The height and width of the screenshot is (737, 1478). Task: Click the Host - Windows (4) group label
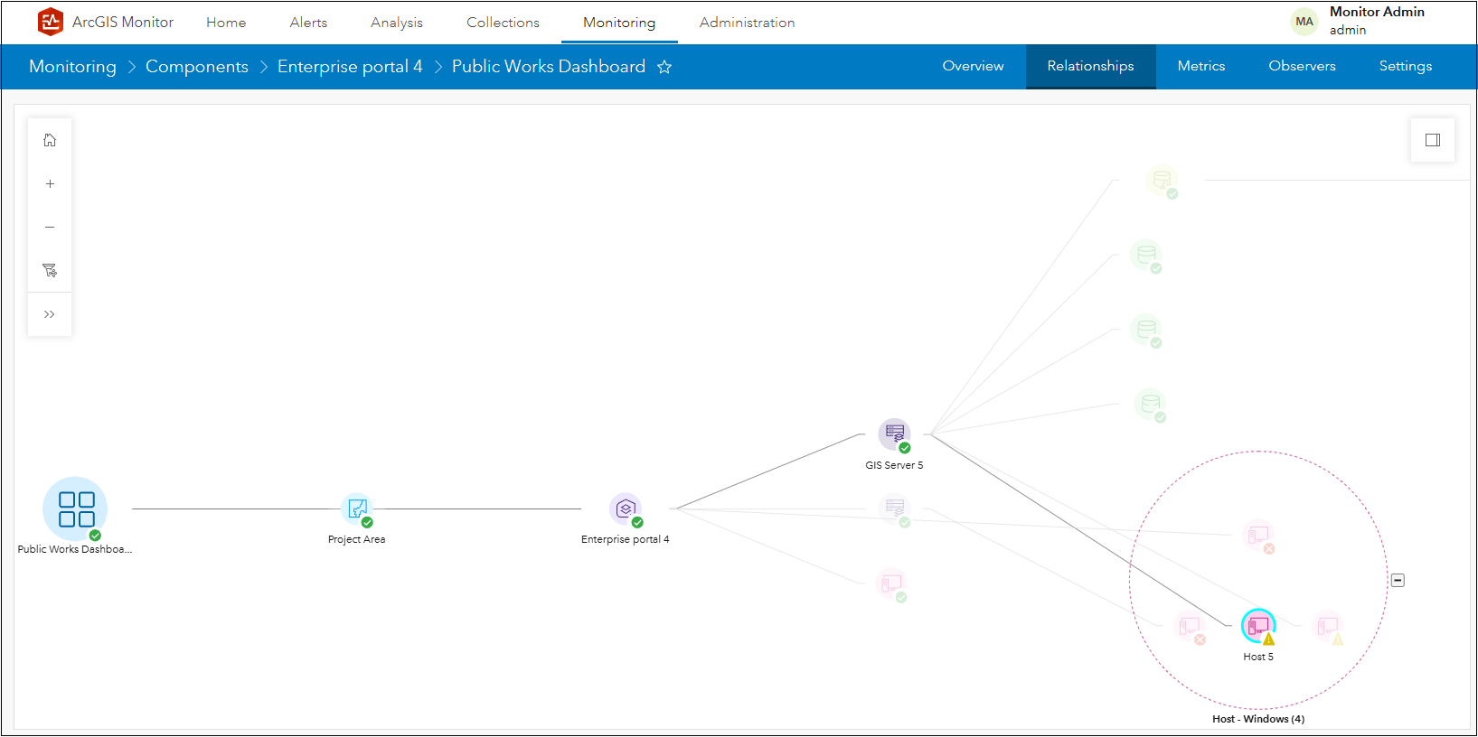pyautogui.click(x=1258, y=719)
